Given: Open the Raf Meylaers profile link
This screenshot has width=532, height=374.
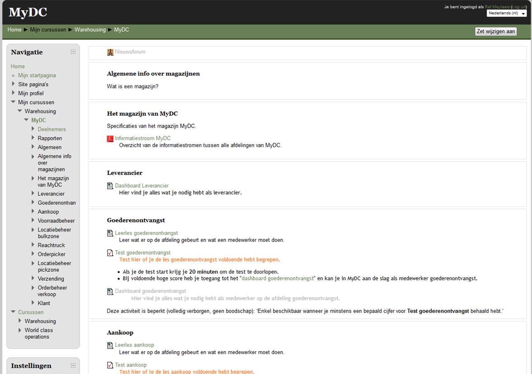Looking at the screenshot, I should [497, 7].
